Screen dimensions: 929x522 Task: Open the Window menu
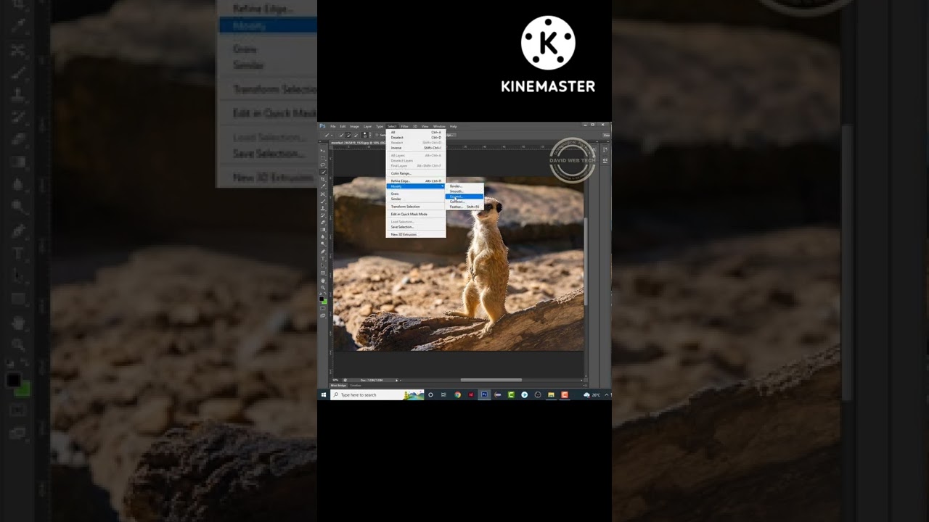[x=439, y=126]
